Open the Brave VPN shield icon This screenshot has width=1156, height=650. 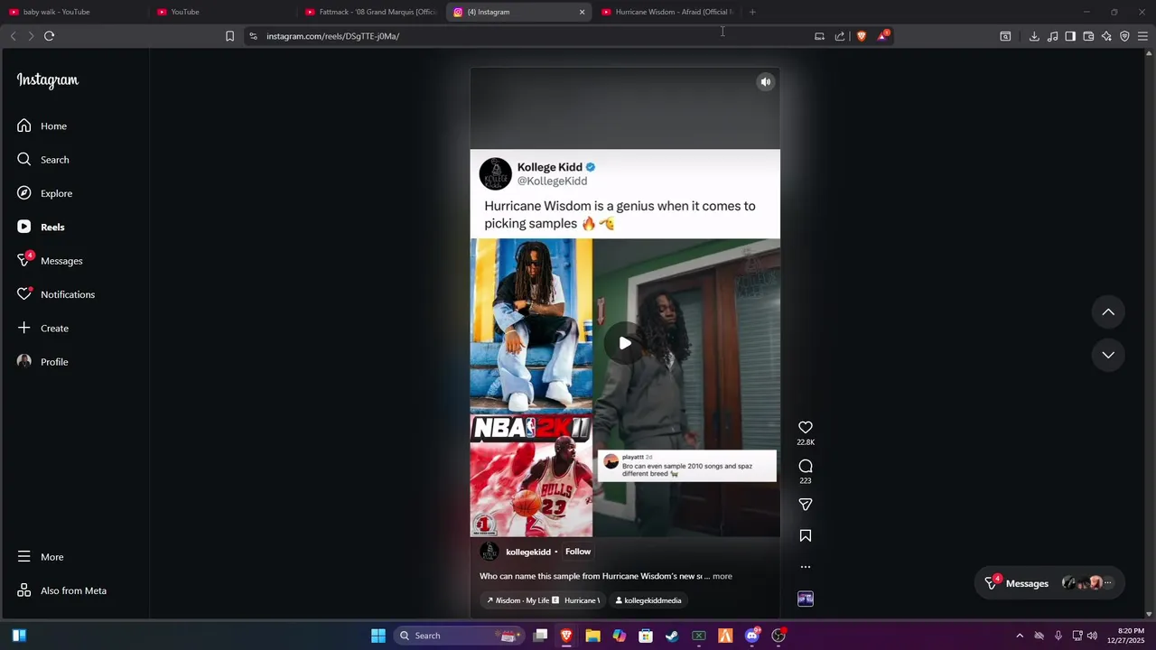click(1124, 36)
